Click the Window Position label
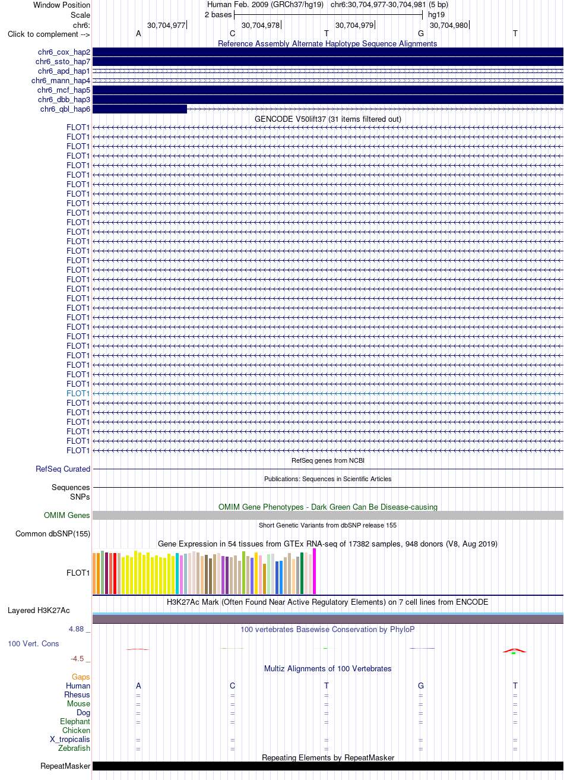564x780 pixels. click(x=62, y=5)
